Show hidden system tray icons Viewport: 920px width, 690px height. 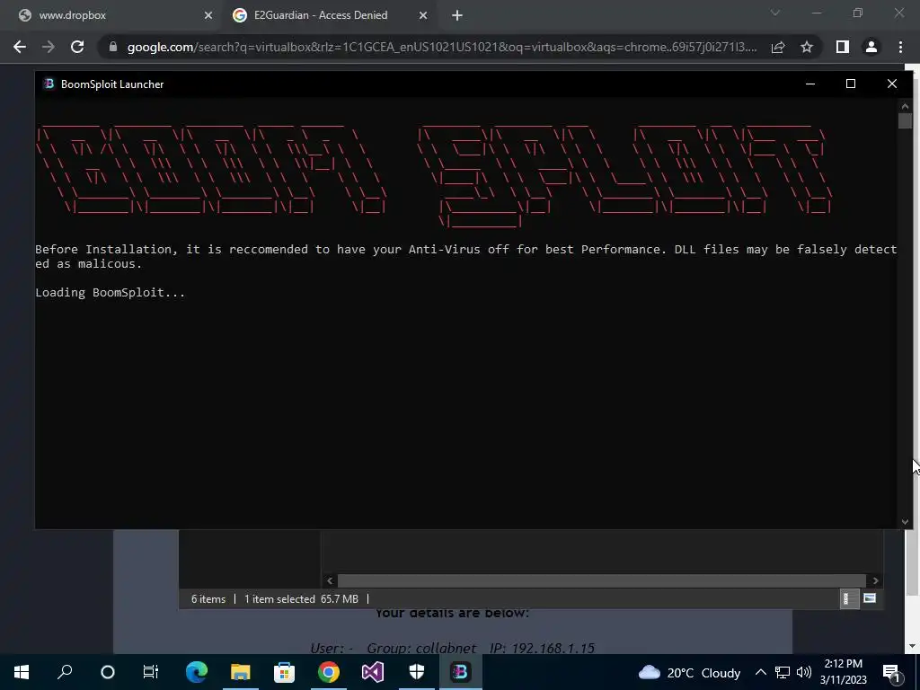tap(760, 672)
